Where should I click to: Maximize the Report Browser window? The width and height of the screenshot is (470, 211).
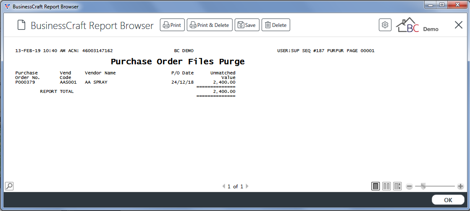coord(442,5)
